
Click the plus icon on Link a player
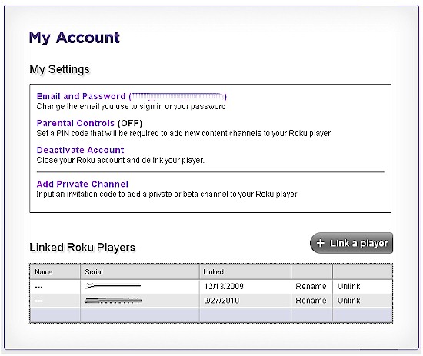(320, 243)
